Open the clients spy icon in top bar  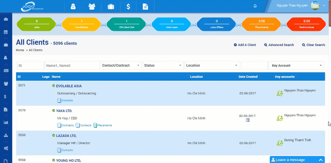point(73,7)
